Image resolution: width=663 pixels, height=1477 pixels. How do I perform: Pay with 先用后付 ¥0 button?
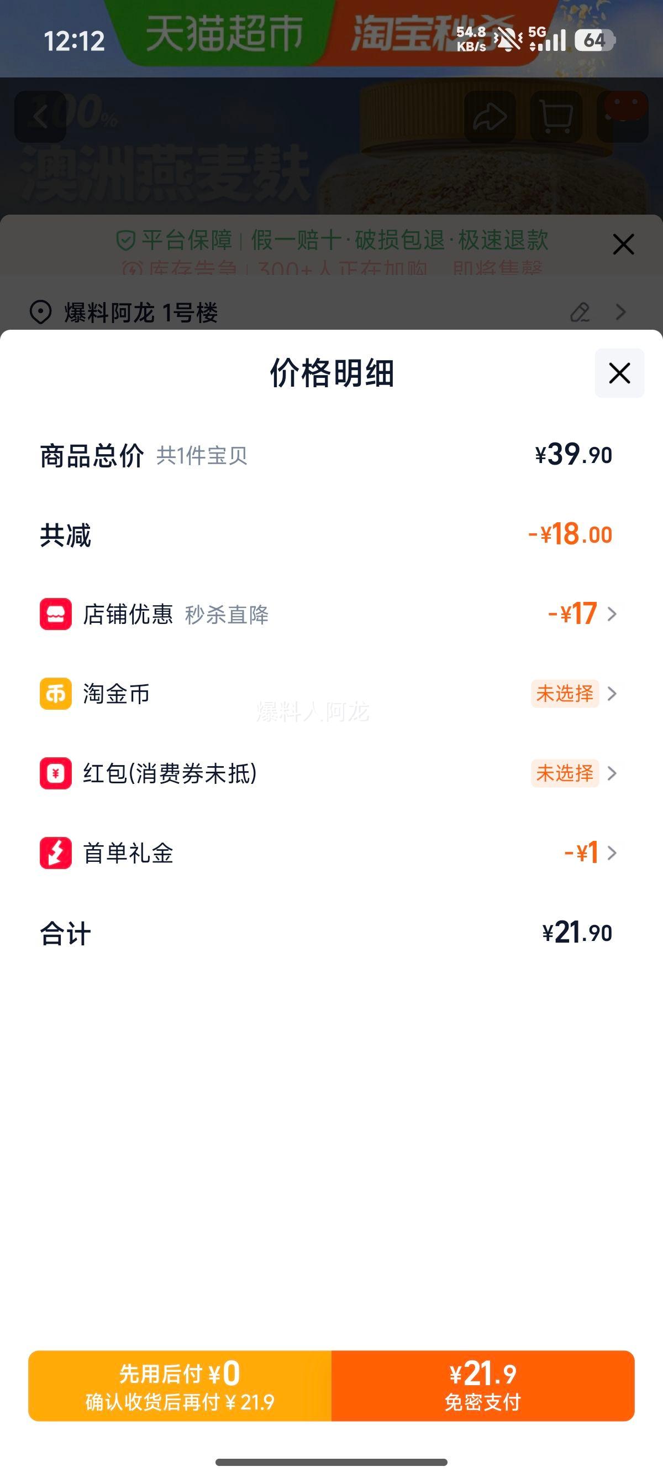point(180,1386)
